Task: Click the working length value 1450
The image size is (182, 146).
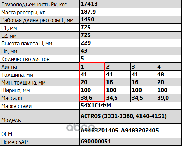Action: [x=87, y=19]
